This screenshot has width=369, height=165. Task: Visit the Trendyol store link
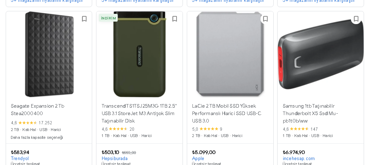tap(20, 159)
